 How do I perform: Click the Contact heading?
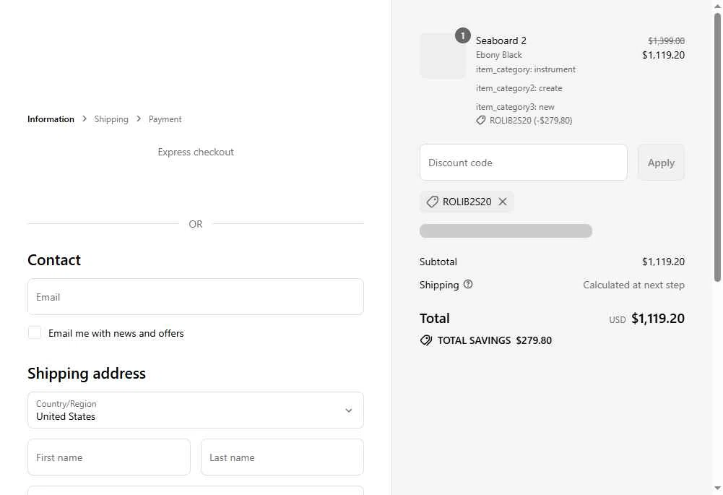[x=54, y=260]
